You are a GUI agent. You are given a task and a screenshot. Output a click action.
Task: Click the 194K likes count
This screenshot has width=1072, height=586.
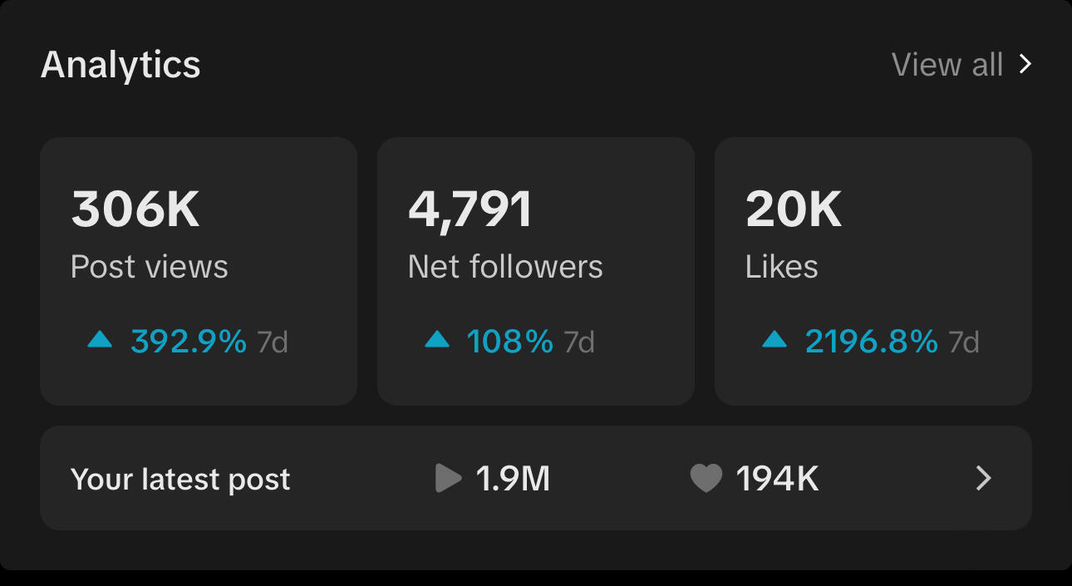(x=778, y=480)
